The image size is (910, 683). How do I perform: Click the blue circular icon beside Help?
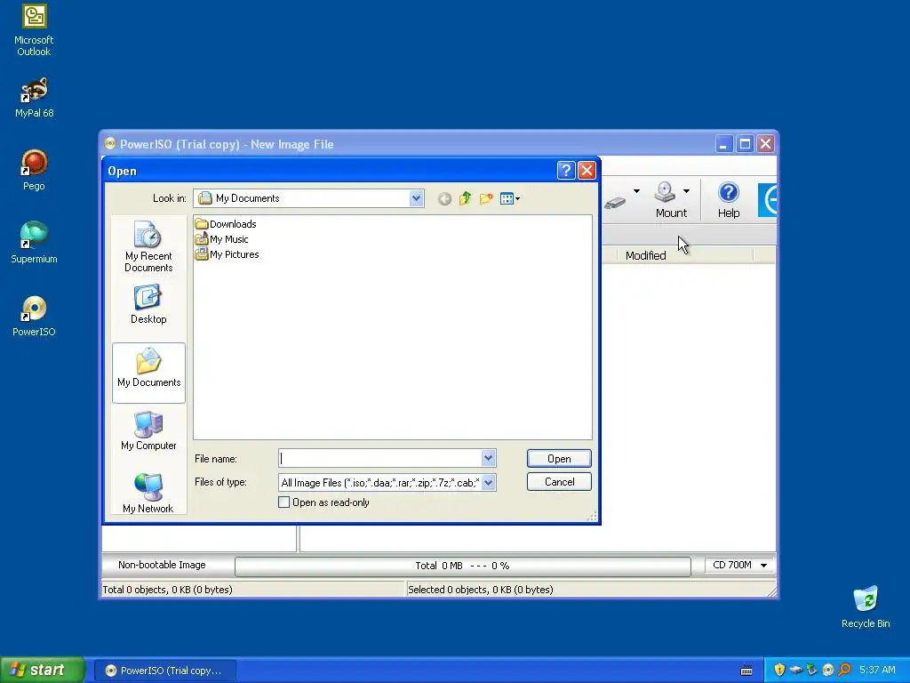768,200
